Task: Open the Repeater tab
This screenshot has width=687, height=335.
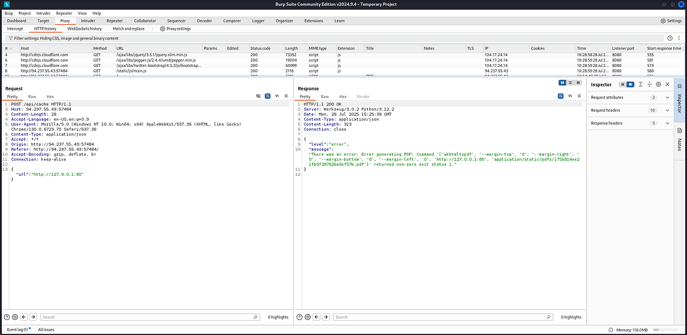Action: click(x=114, y=21)
